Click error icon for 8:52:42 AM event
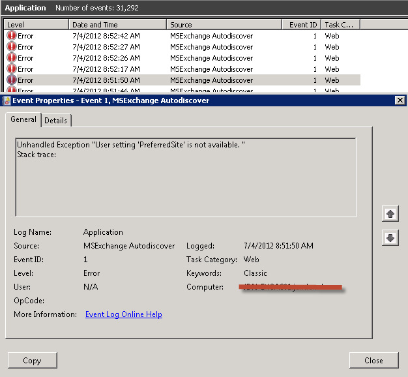408x377 pixels. pyautogui.click(x=12, y=35)
